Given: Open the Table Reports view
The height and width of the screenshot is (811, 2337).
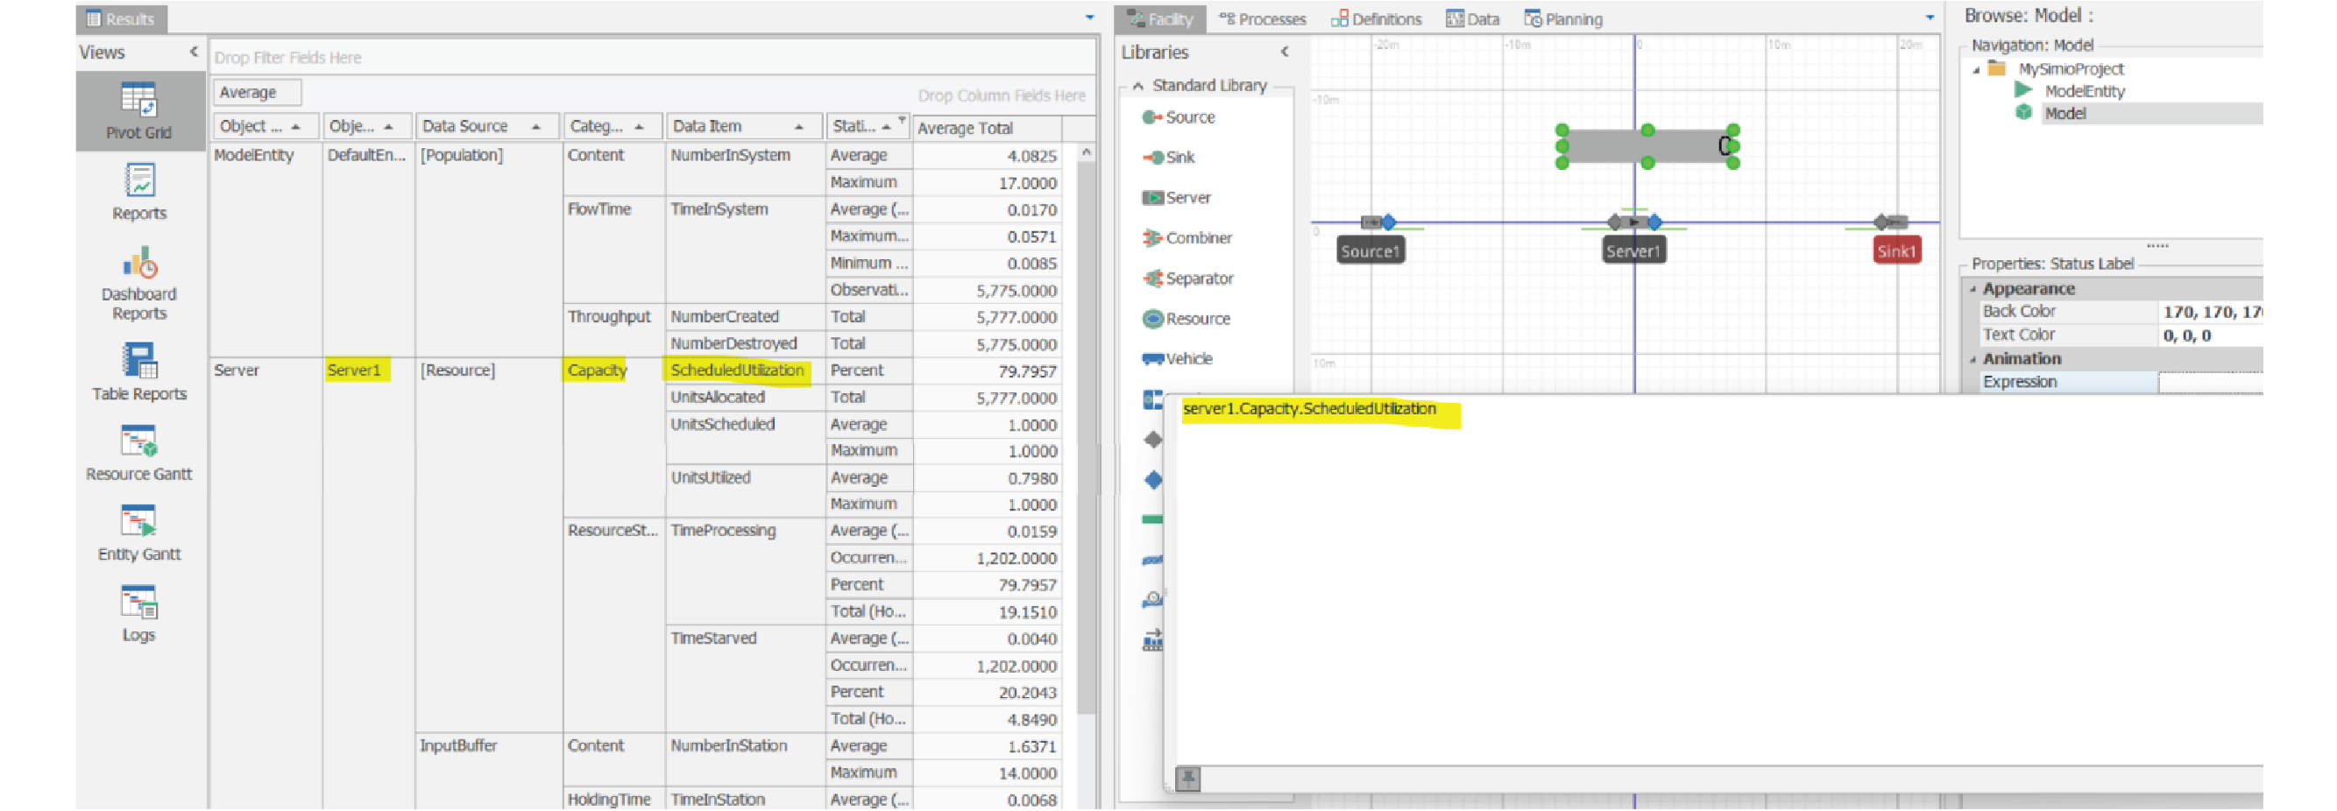Looking at the screenshot, I should point(138,371).
